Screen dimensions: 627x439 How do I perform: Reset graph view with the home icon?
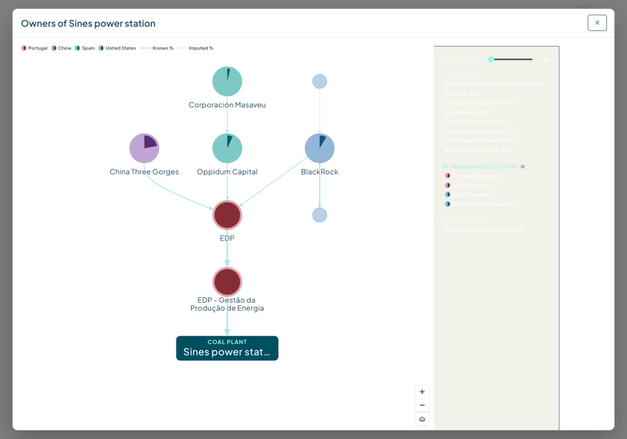(422, 419)
